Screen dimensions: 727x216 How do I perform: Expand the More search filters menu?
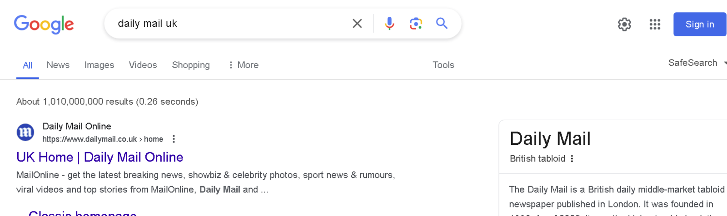(243, 65)
